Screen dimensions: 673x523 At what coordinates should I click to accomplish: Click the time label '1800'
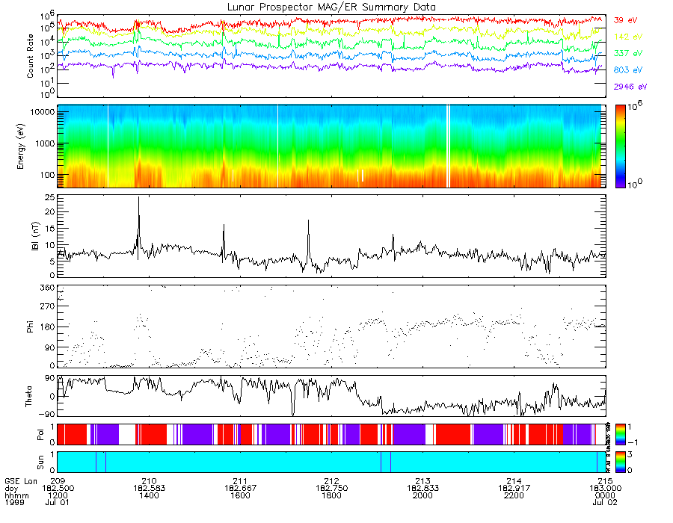pyautogui.click(x=331, y=495)
